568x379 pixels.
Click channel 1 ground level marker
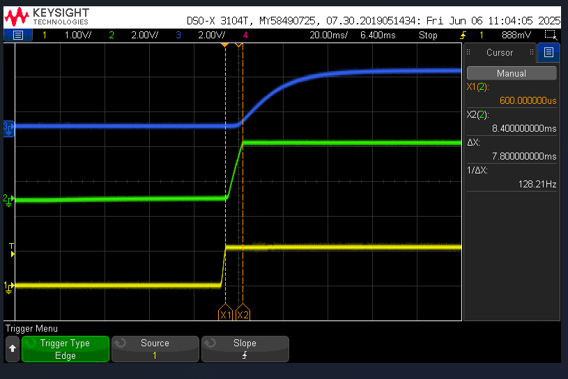pyautogui.click(x=8, y=288)
